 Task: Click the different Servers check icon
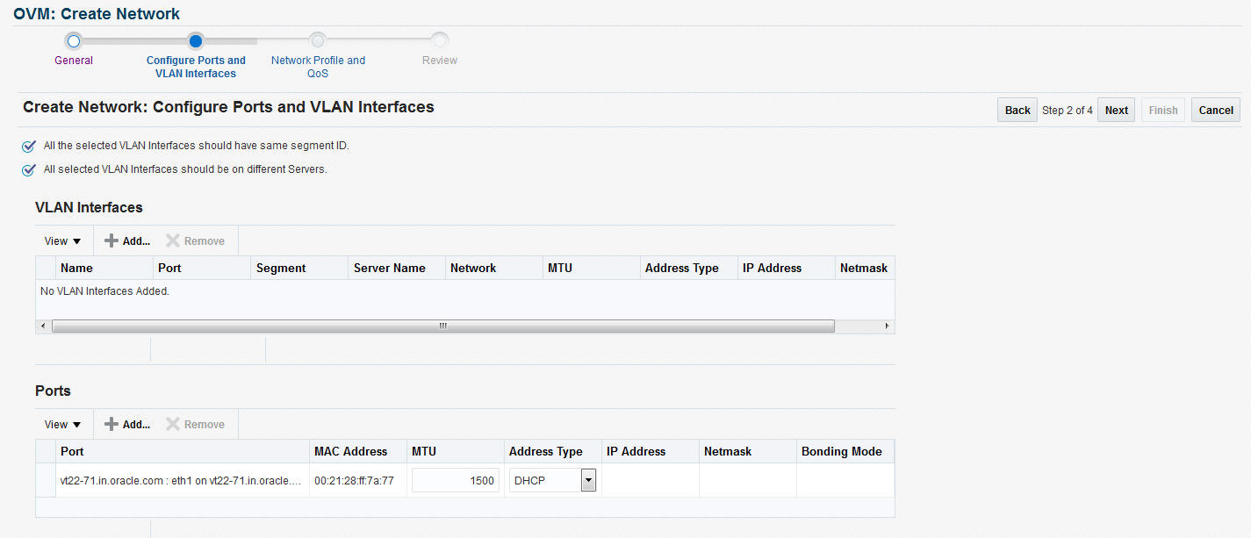(x=29, y=169)
